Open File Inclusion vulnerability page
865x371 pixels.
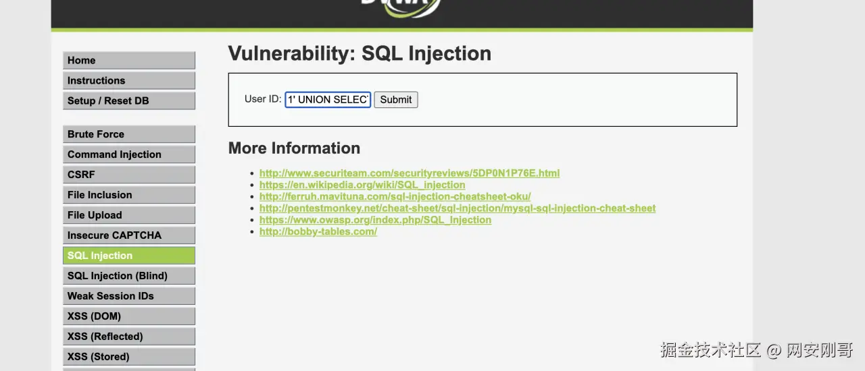click(x=128, y=195)
